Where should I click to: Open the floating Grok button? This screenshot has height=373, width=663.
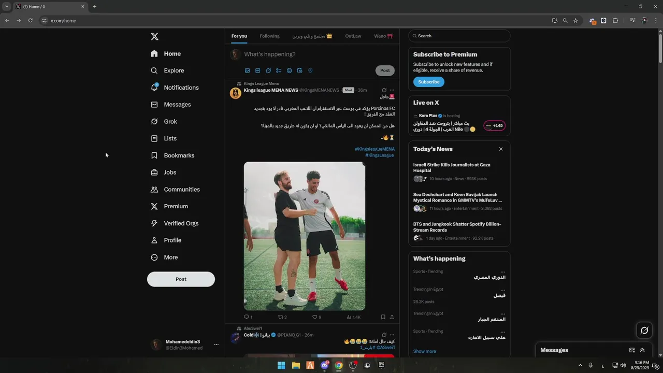pyautogui.click(x=644, y=330)
